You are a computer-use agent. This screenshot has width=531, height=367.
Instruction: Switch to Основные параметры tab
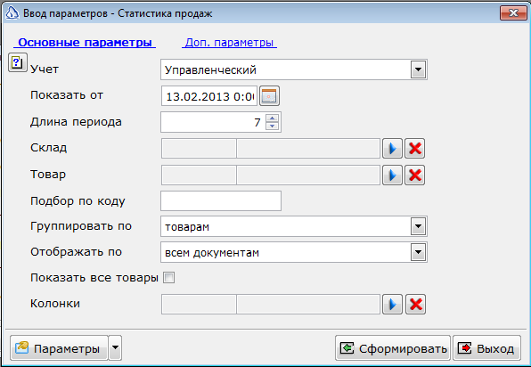coord(85,43)
